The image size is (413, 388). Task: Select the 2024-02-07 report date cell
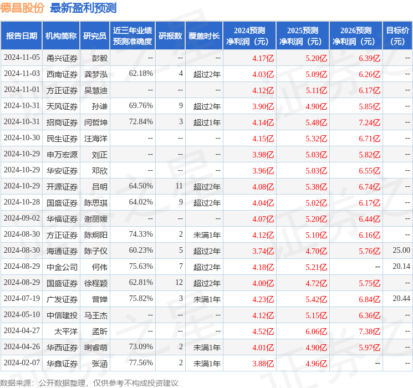tap(22, 364)
